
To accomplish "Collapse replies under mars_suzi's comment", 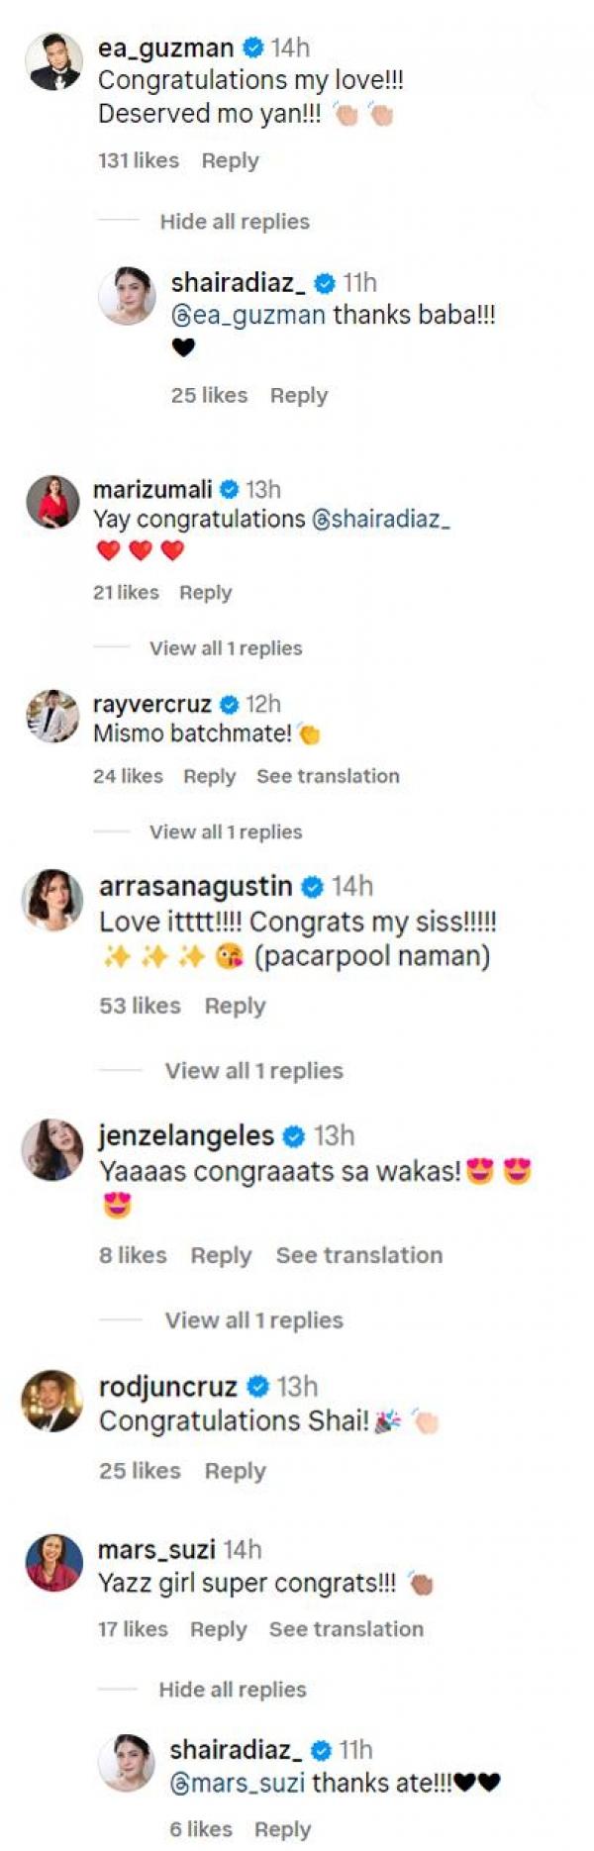I will (233, 1690).
